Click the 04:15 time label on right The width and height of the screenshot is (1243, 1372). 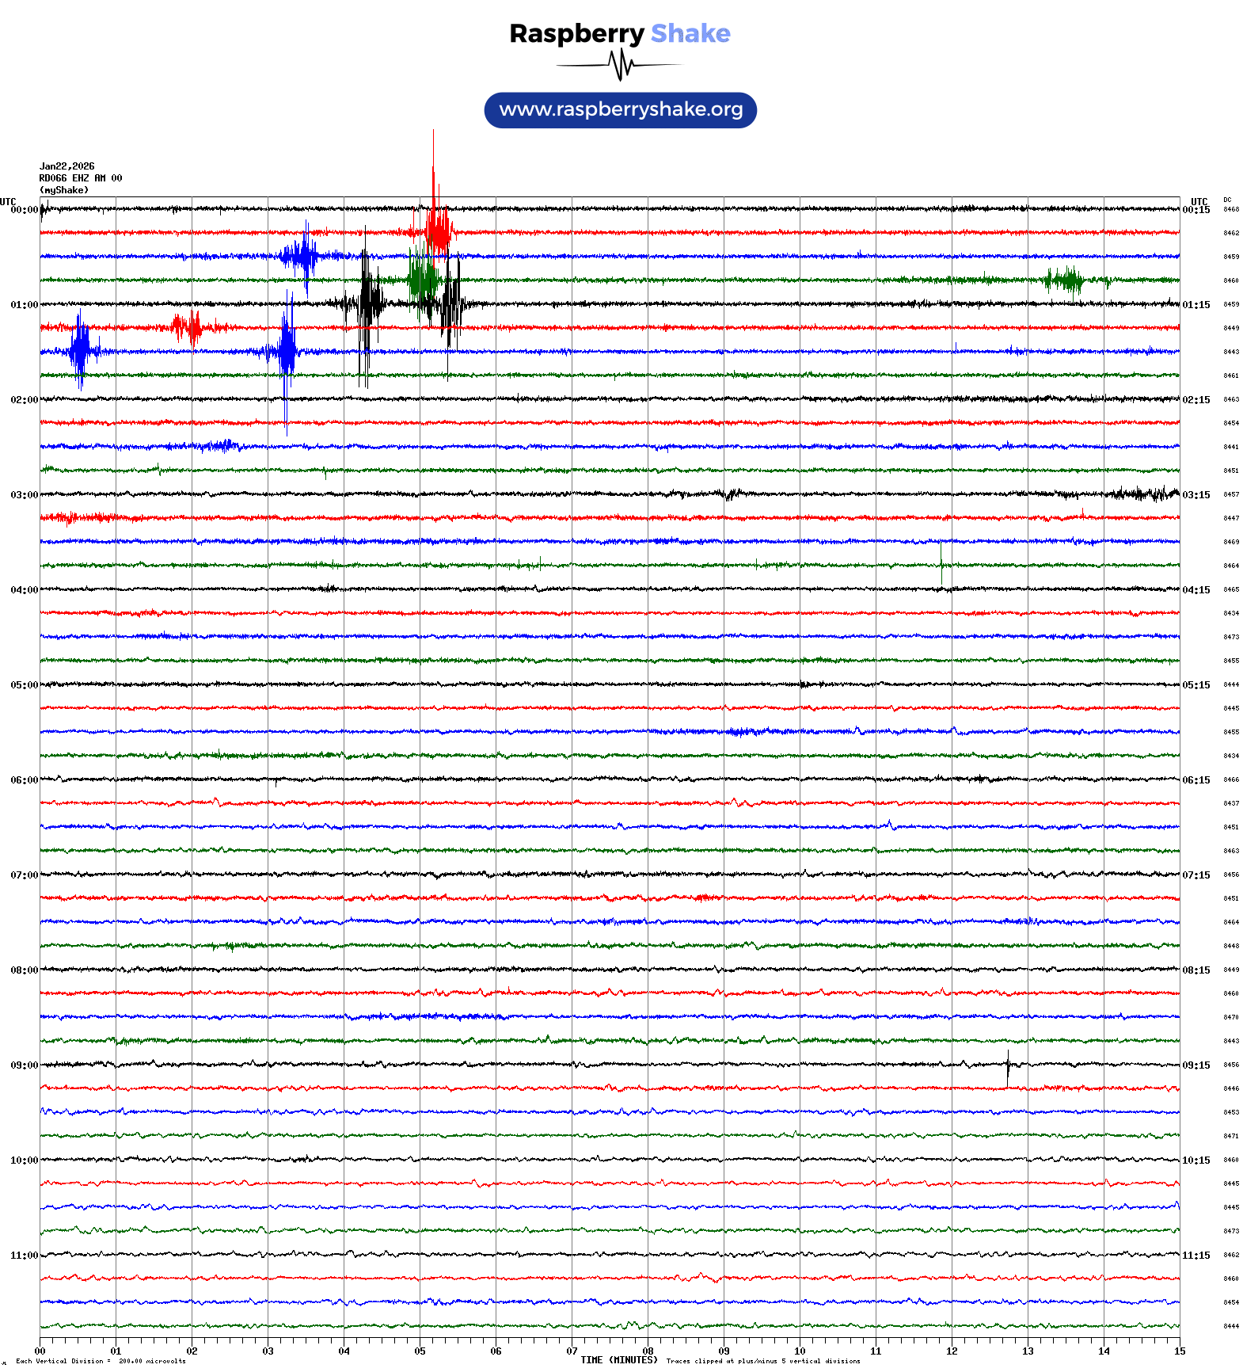point(1195,590)
